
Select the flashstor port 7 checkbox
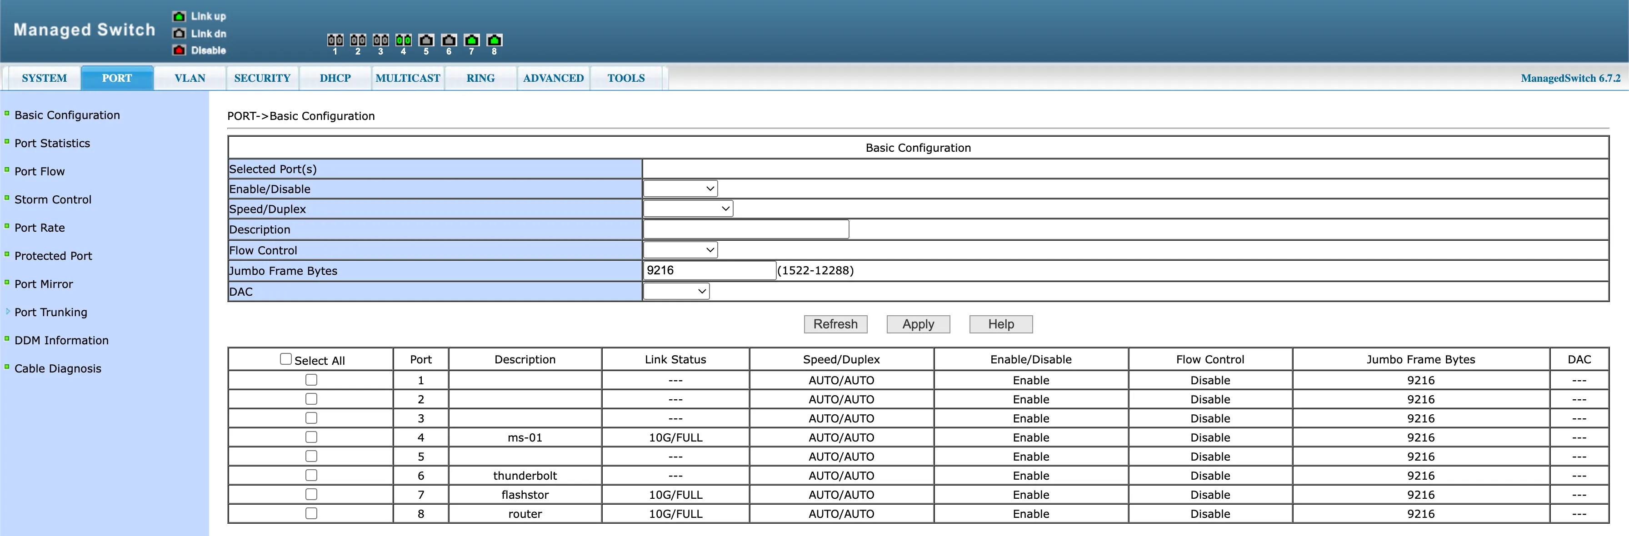(x=311, y=494)
